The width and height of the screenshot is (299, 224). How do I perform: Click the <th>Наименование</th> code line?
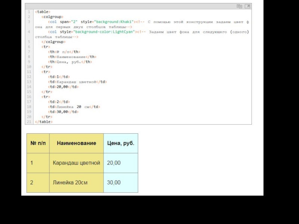pos(72,57)
